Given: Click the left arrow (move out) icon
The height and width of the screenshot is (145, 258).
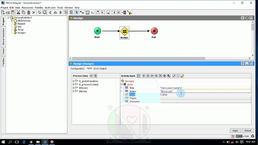Looking at the screenshot, I should pos(152,76).
